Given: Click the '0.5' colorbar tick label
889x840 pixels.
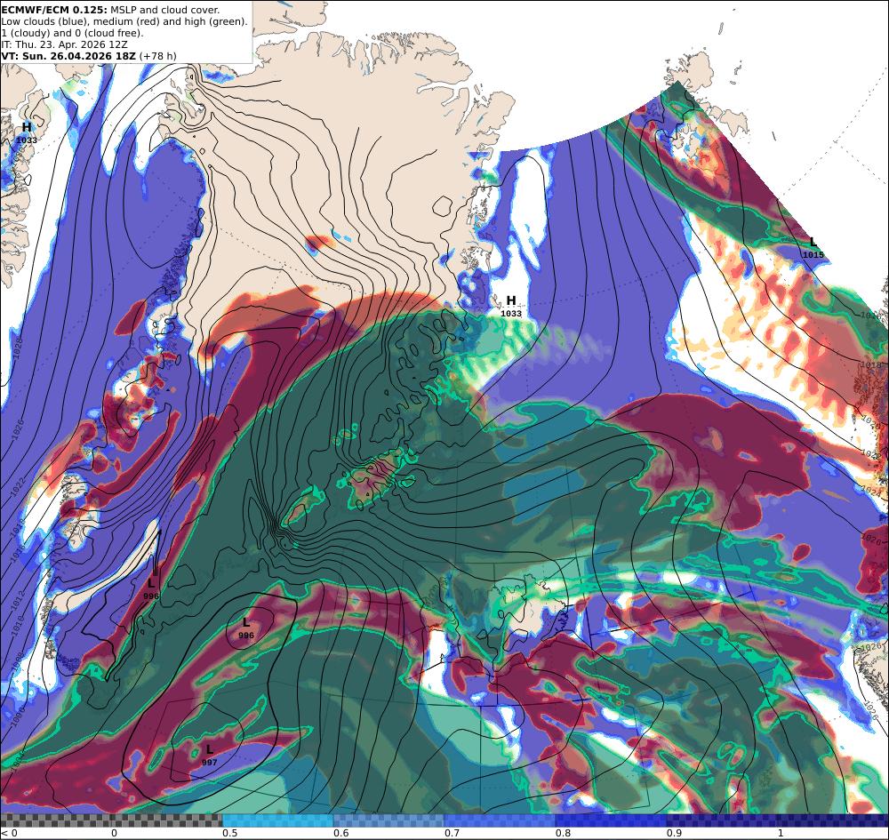Looking at the screenshot, I should (229, 833).
